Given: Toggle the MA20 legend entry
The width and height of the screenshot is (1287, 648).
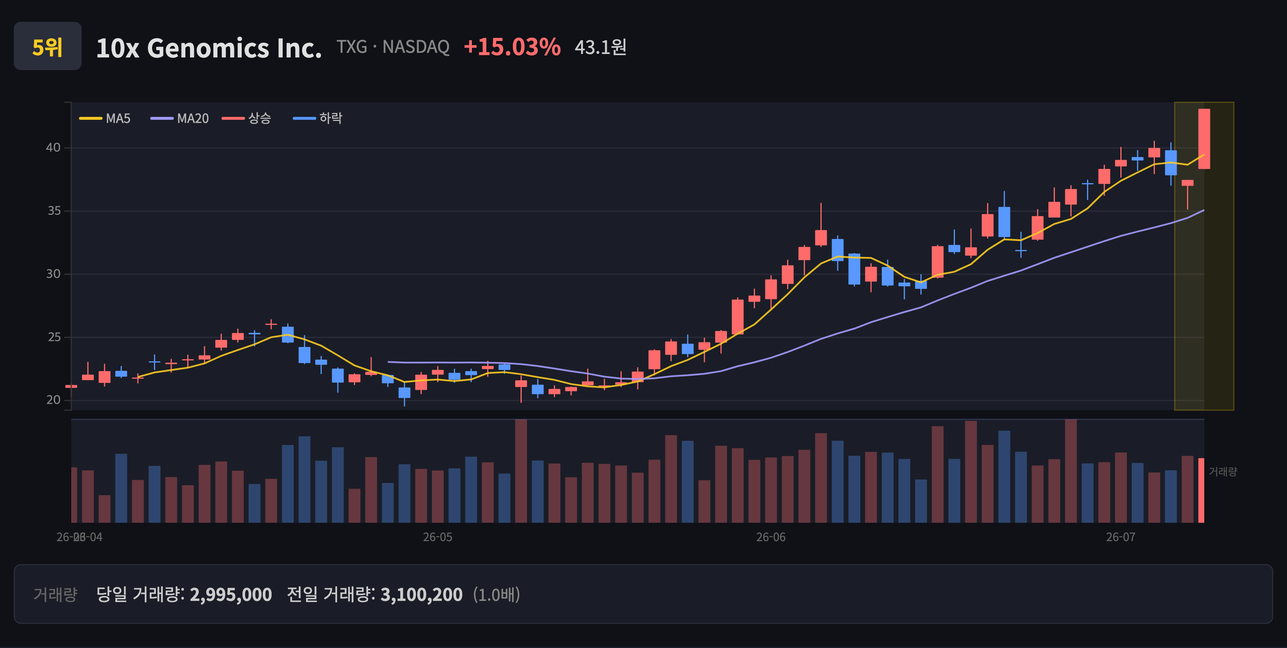Looking at the screenshot, I should click(x=180, y=118).
